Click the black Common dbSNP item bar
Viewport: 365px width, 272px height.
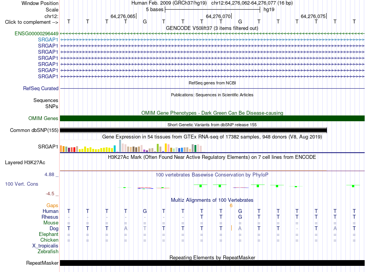coord(193,130)
